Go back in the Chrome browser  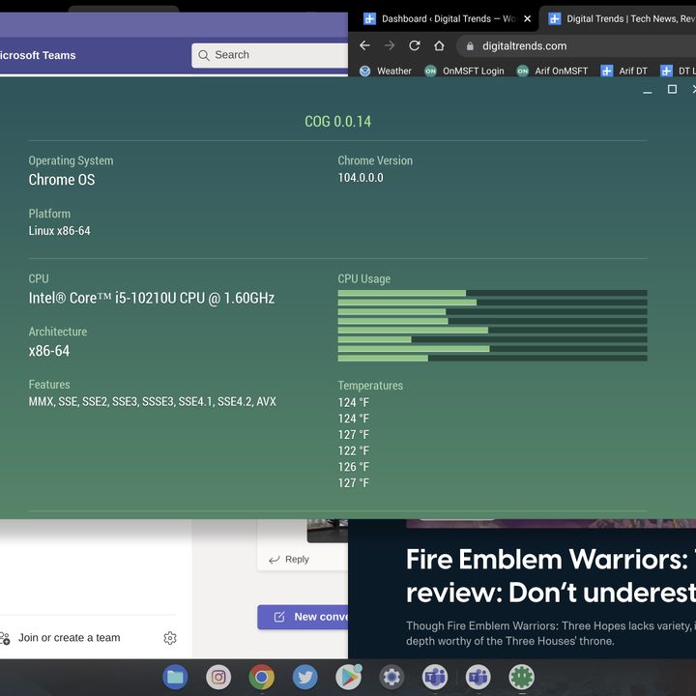tap(364, 45)
